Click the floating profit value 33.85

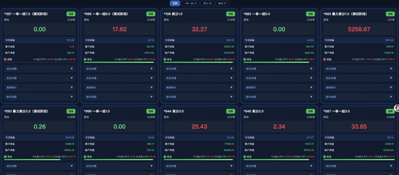(x=359, y=127)
